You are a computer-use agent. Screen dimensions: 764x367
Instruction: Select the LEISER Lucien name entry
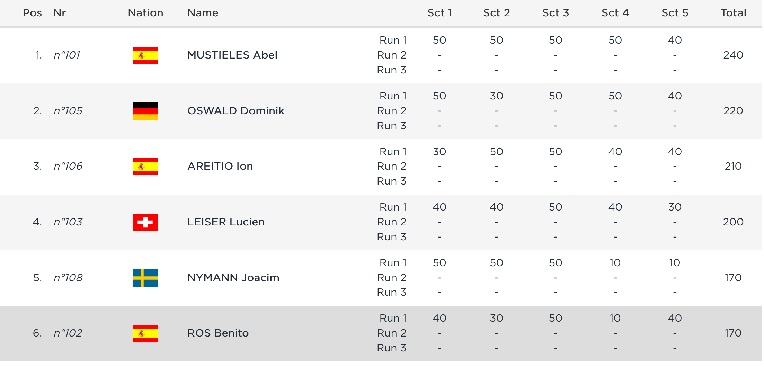(x=226, y=222)
